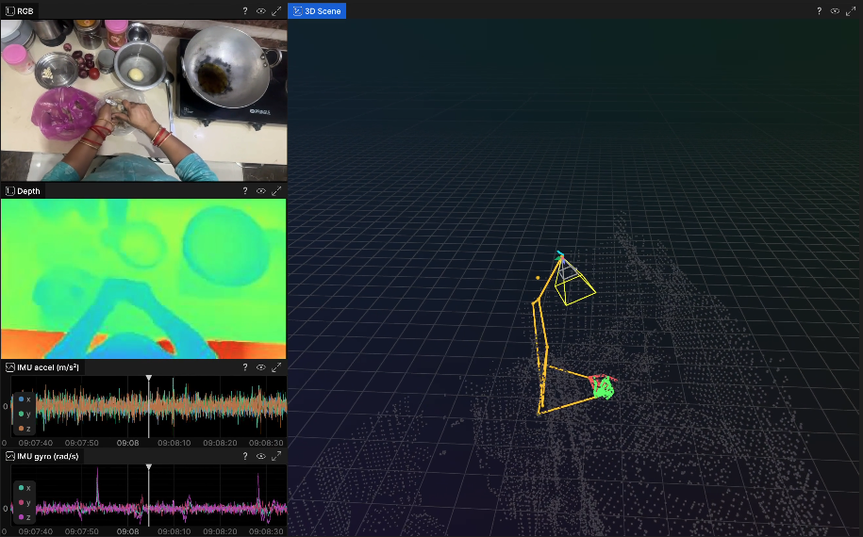The width and height of the screenshot is (863, 537).
Task: Click the 09:08:20 tick on gyro axis
Action: coord(220,531)
